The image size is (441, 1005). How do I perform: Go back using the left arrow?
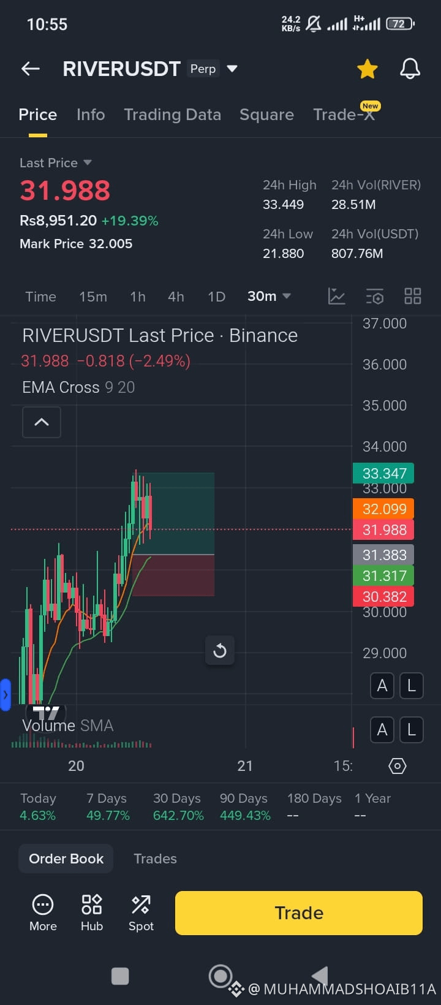click(30, 69)
